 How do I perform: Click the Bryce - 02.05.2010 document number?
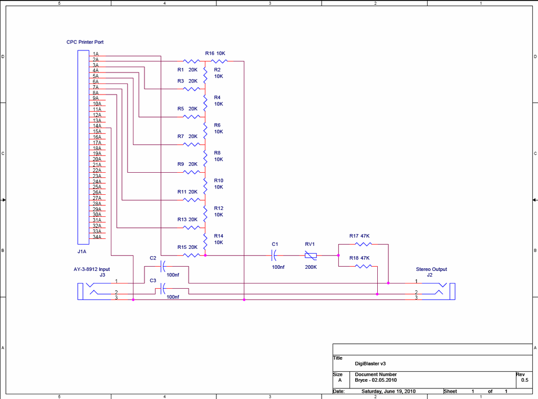coord(376,380)
